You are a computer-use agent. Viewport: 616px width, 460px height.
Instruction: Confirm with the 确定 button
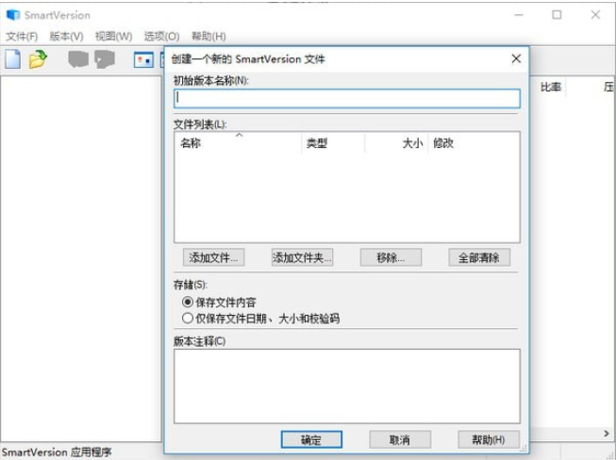[x=311, y=439]
